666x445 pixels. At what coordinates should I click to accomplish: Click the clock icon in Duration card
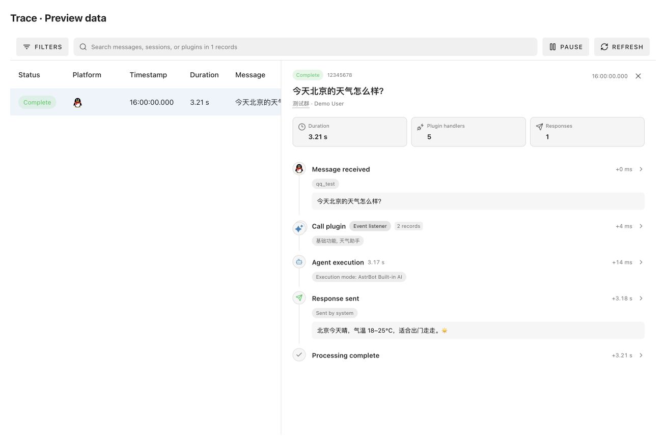coord(302,127)
